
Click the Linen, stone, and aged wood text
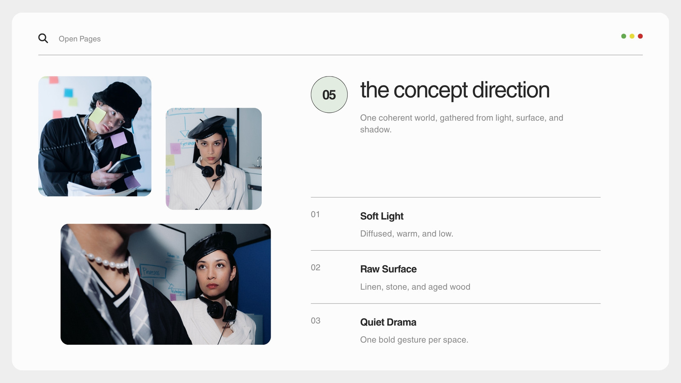click(415, 287)
